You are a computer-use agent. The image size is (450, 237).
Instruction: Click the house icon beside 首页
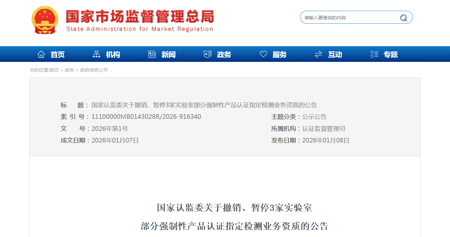41,54
